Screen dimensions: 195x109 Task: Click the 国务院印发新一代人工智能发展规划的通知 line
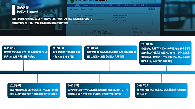pyautogui.click(x=98, y=90)
